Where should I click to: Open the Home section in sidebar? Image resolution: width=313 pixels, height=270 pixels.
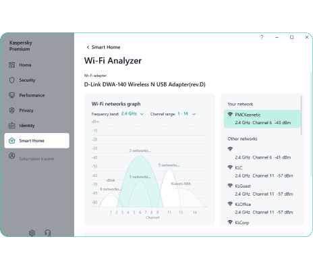click(x=36, y=65)
